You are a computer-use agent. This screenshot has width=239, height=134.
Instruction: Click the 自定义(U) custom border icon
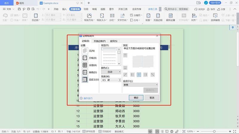(85, 80)
